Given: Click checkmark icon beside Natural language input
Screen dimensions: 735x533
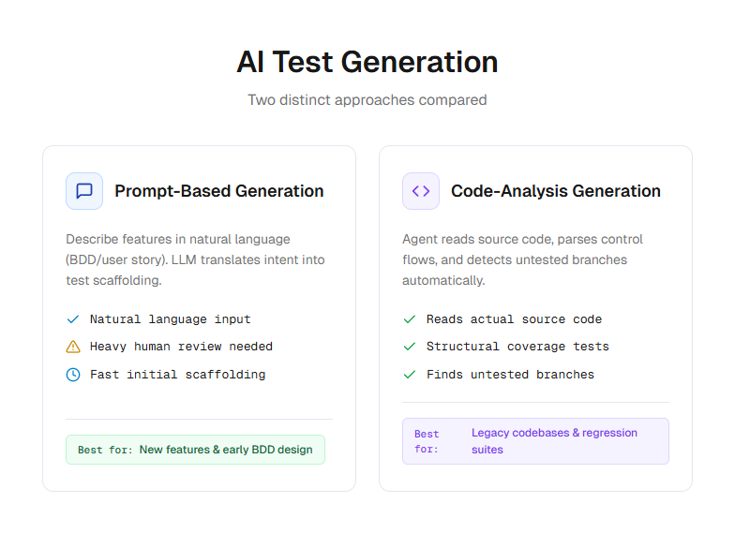Looking at the screenshot, I should tap(73, 319).
